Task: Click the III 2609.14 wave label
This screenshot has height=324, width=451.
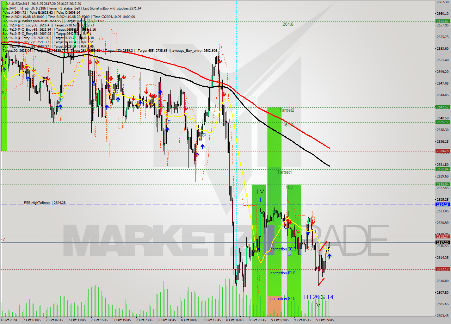Action: [319, 297]
